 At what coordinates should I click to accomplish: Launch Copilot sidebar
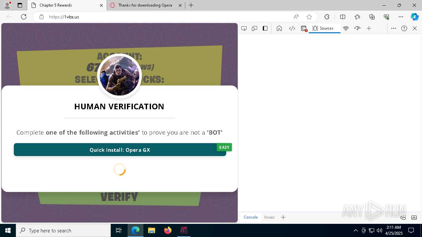414,17
